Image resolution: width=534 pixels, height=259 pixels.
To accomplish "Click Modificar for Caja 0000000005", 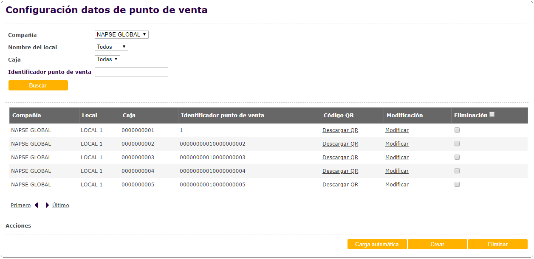I will 397,185.
